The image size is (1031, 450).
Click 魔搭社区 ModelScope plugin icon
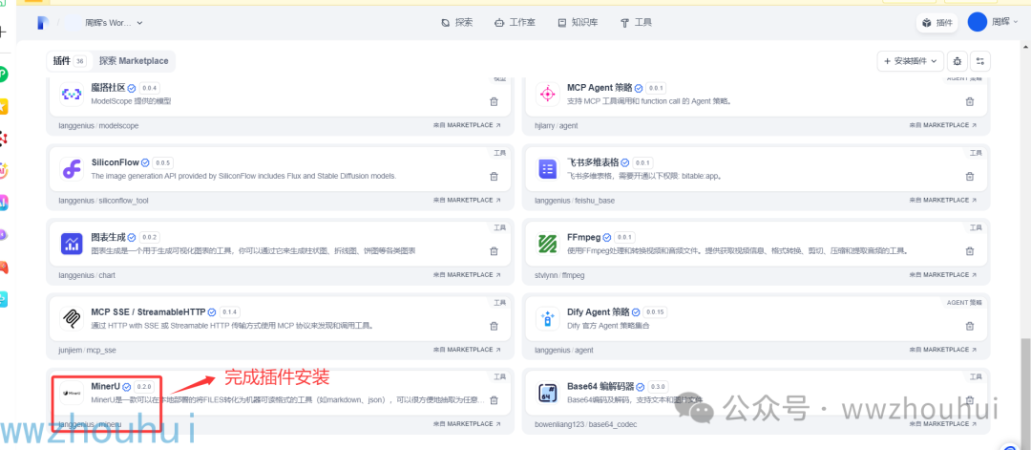(x=71, y=94)
